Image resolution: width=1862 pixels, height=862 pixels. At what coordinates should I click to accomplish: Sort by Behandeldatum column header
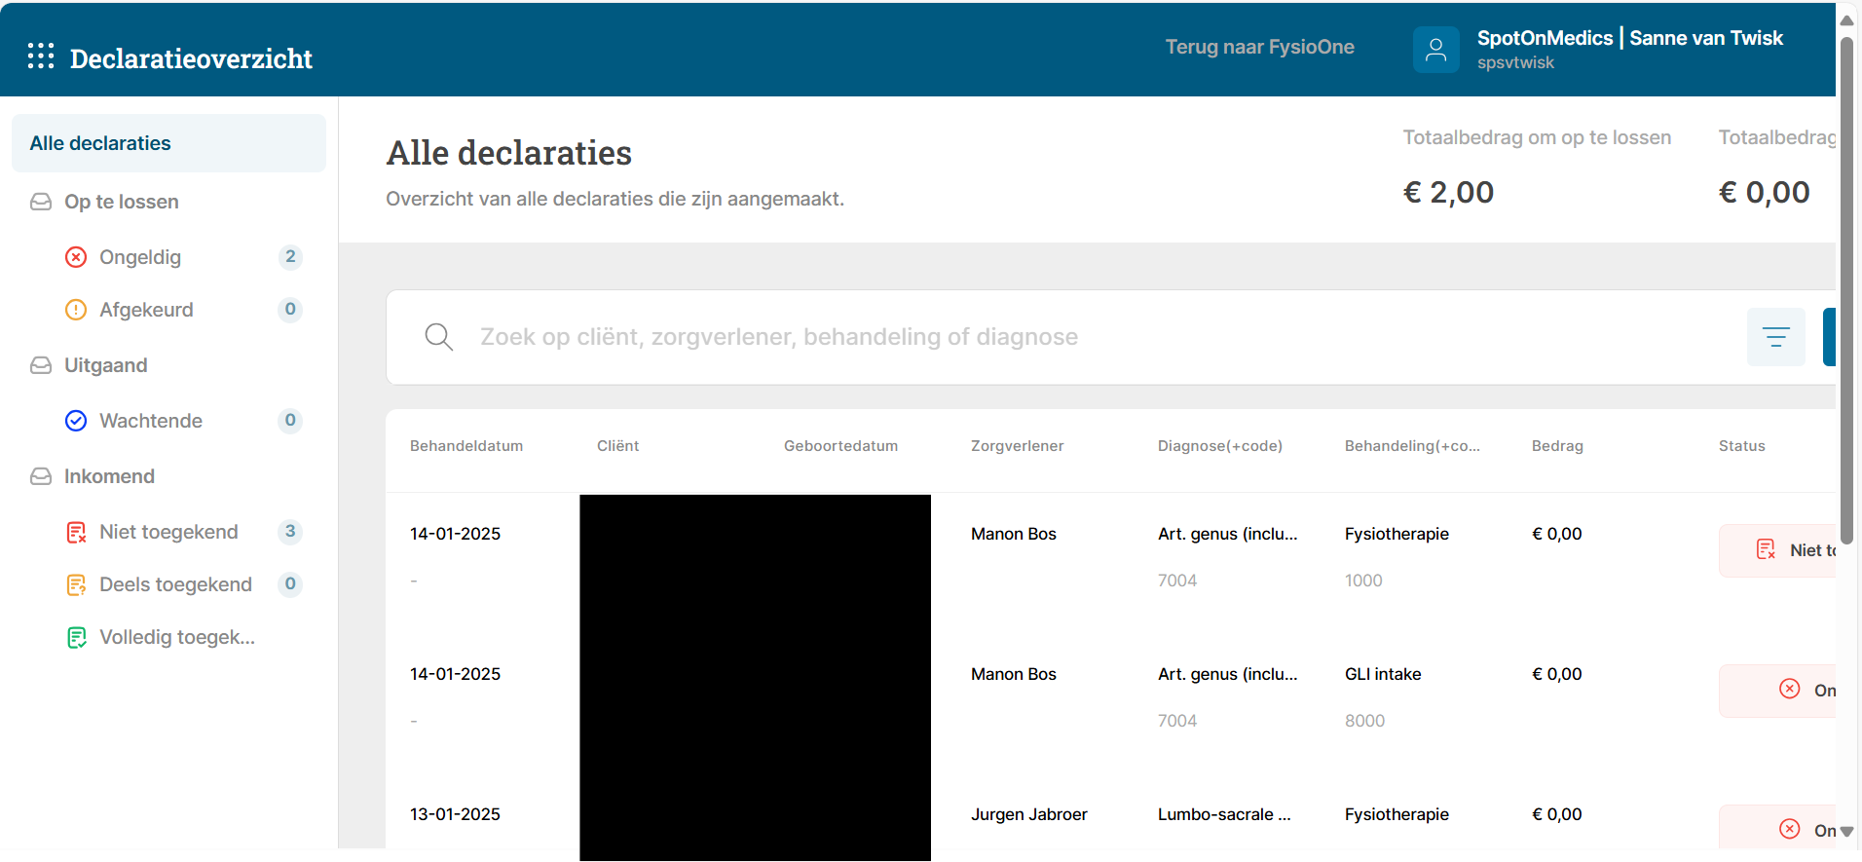click(x=466, y=446)
